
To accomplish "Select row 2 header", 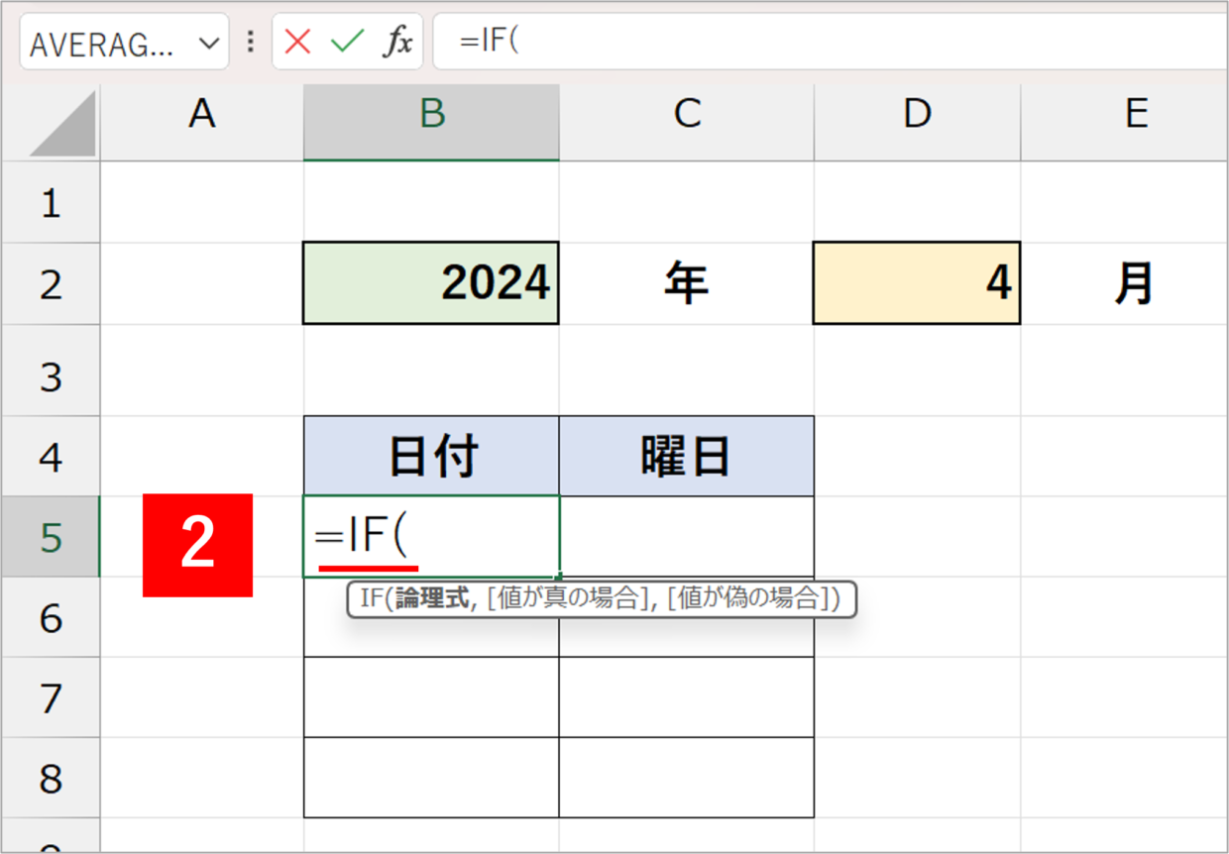I will pos(51,284).
